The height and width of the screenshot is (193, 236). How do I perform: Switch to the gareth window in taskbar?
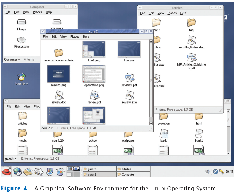(x=99, y=169)
